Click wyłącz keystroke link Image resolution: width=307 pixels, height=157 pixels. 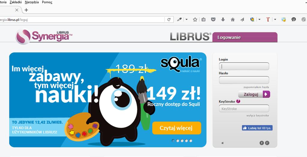pyautogui.click(x=258, y=116)
